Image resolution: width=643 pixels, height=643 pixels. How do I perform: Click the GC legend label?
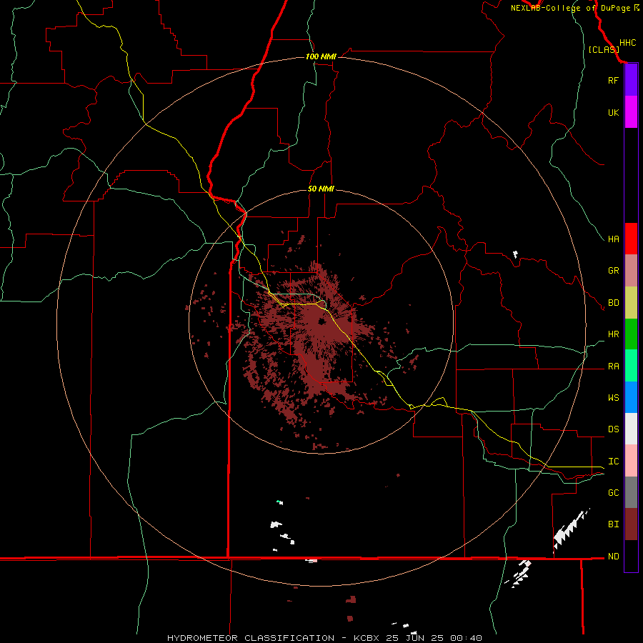613,493
